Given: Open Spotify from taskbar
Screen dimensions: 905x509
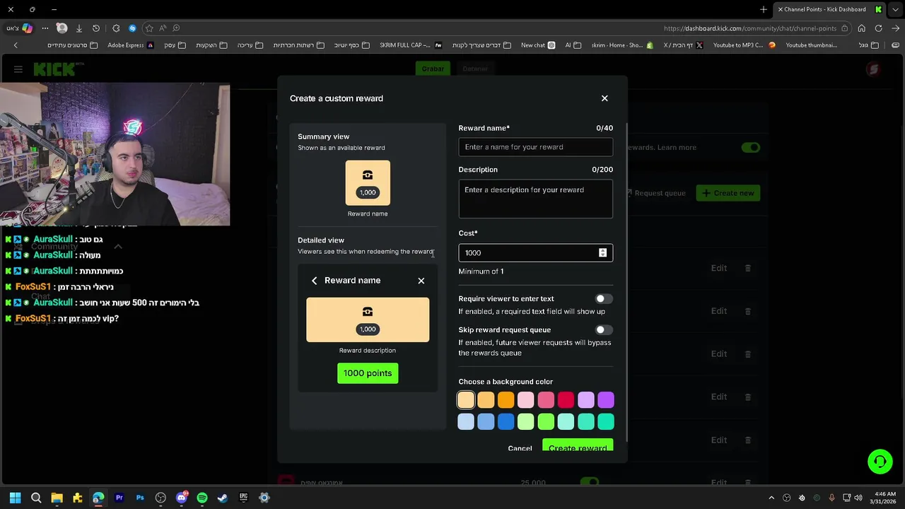Looking at the screenshot, I should pos(202,498).
